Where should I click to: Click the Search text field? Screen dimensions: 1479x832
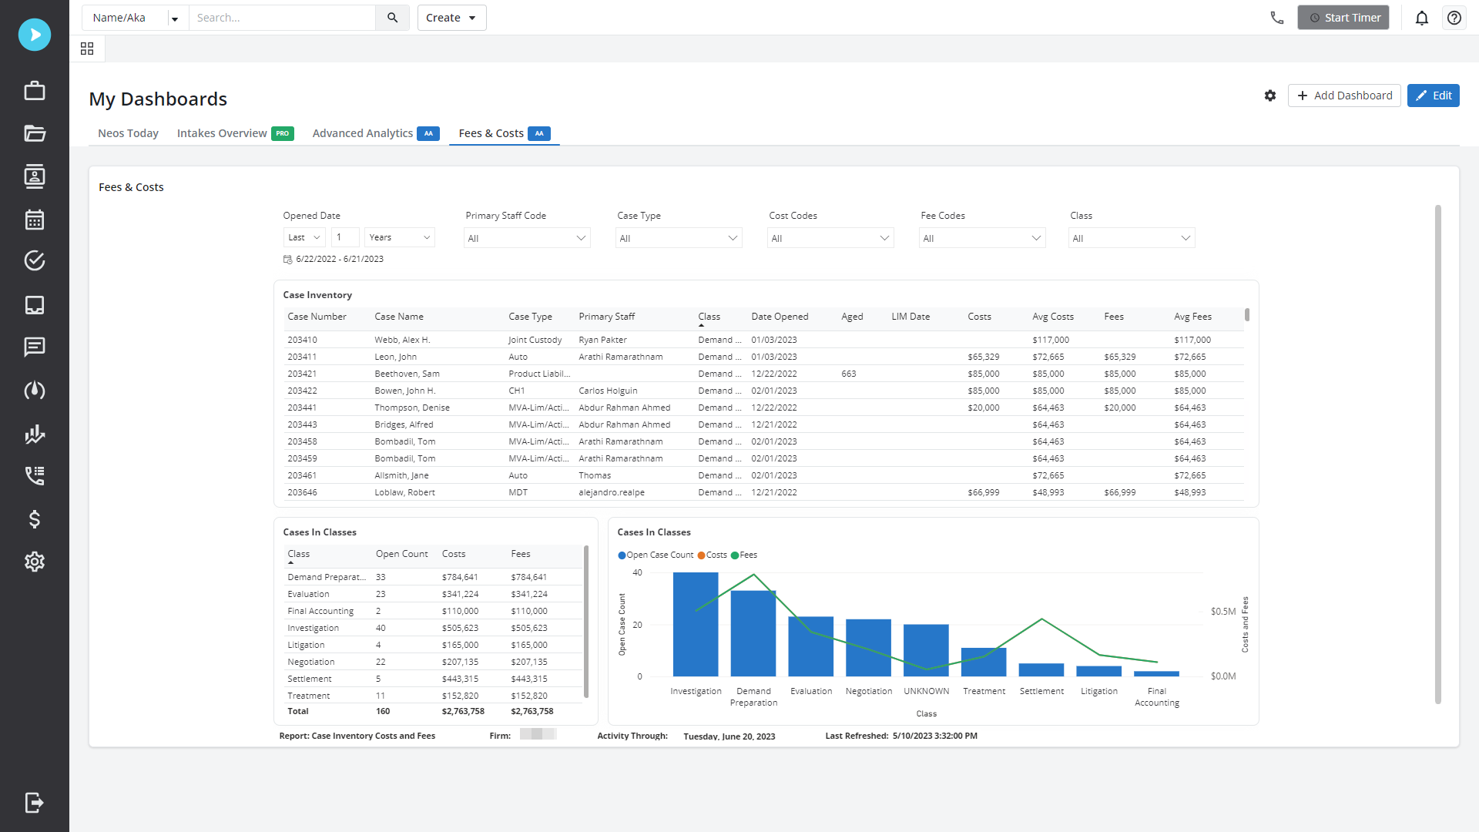282,18
